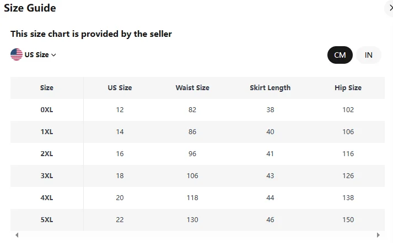This screenshot has height=243, width=393.
Task: Click the Size column header
Action: [47, 88]
